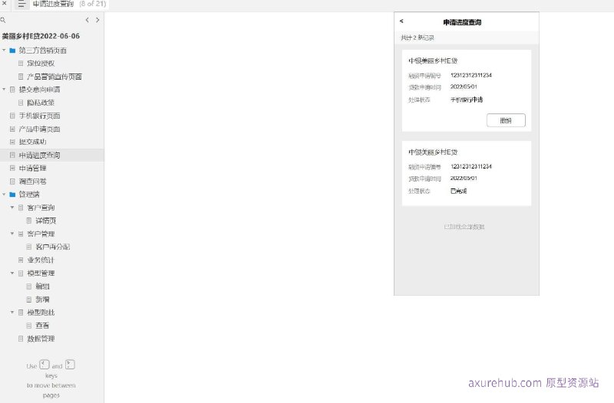Click the right arrow key hint icon
614x403 pixels.
tap(70, 365)
